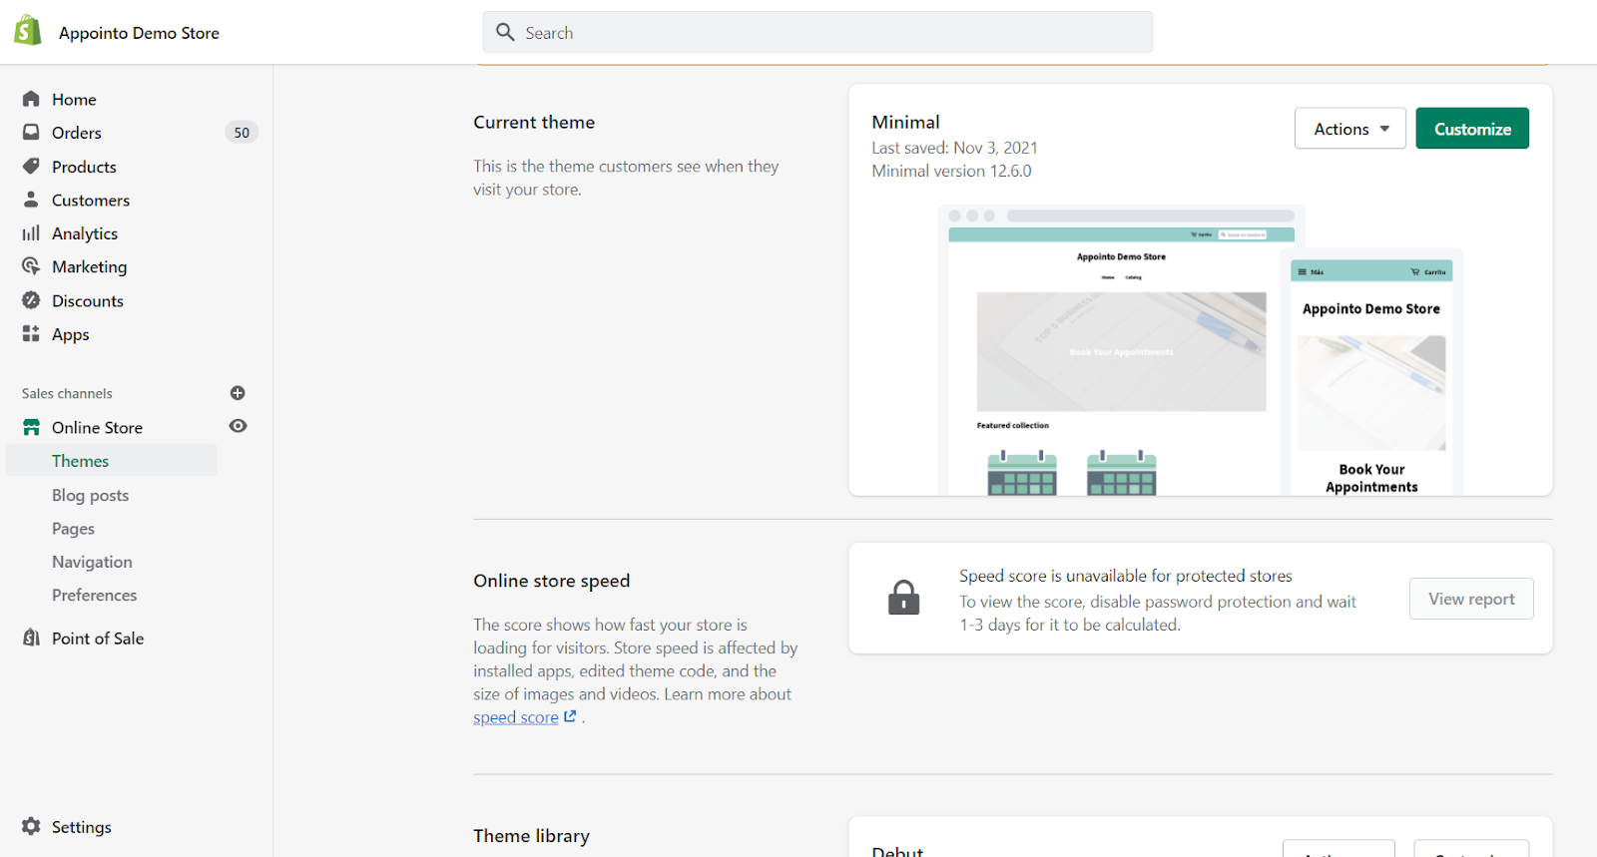Click the Actions dropdown caret arrow

[1384, 130]
